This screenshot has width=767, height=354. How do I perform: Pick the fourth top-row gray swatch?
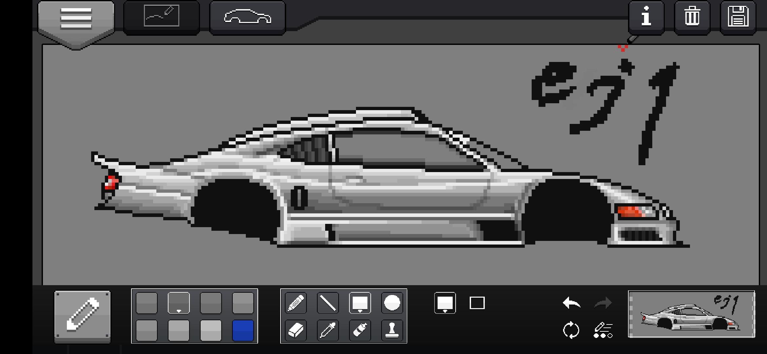point(243,303)
